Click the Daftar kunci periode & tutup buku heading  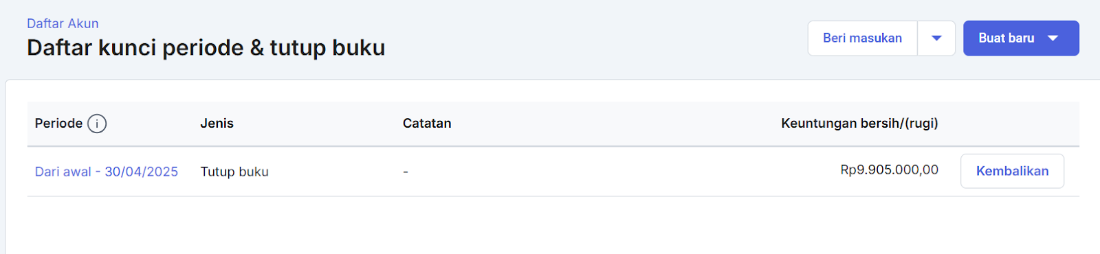pyautogui.click(x=206, y=48)
